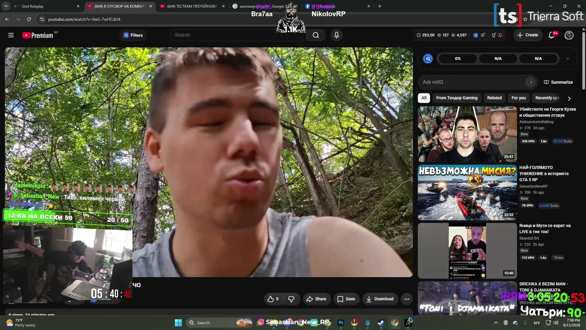Open more actions three-dot menu
The image size is (586, 330).
[407, 299]
